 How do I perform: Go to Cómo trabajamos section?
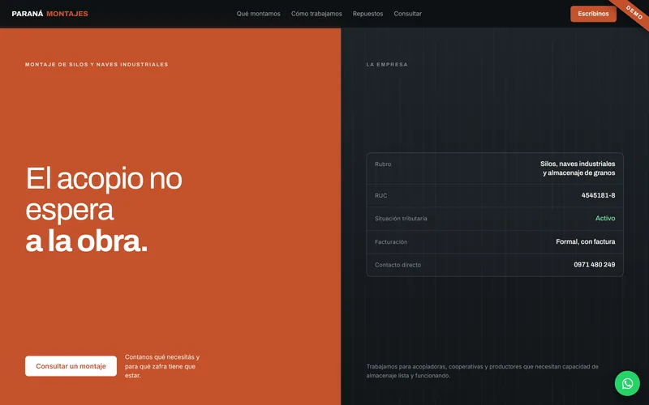coord(316,14)
